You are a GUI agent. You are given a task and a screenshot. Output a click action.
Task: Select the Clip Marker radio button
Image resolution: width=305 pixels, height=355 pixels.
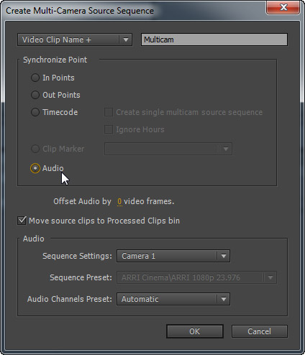click(x=35, y=149)
